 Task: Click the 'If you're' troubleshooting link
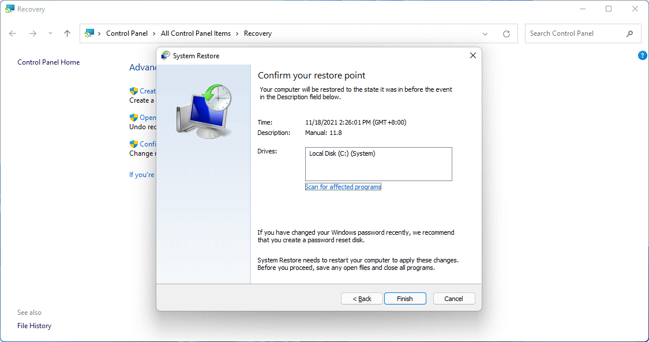click(x=142, y=175)
